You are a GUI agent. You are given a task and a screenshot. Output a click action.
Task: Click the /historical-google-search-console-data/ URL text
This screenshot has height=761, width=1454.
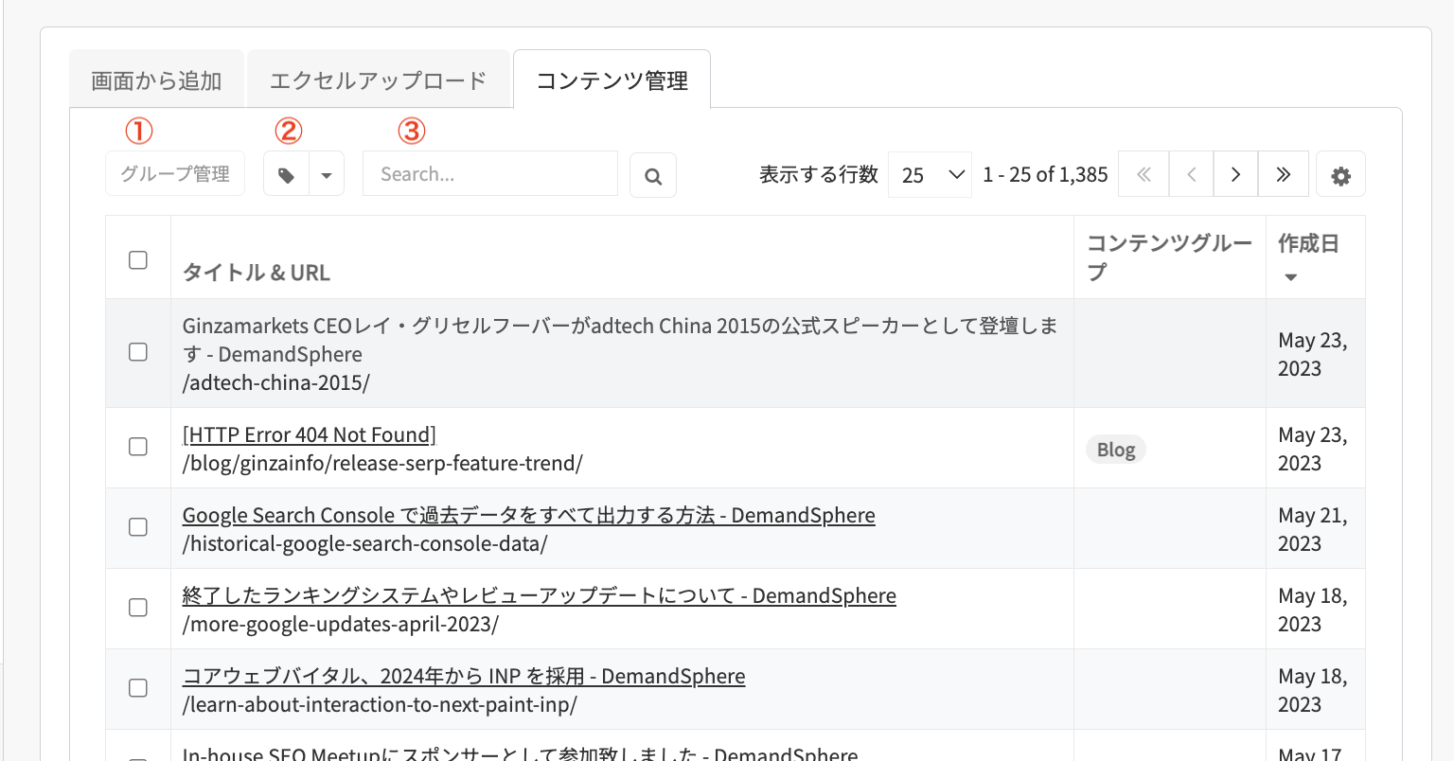coord(365,543)
